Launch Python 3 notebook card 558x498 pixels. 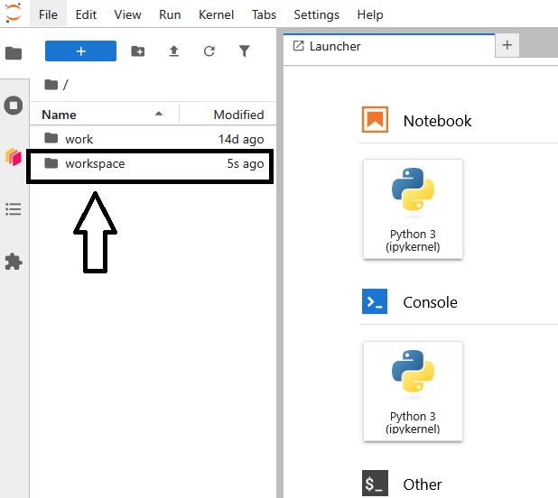pyautogui.click(x=413, y=208)
